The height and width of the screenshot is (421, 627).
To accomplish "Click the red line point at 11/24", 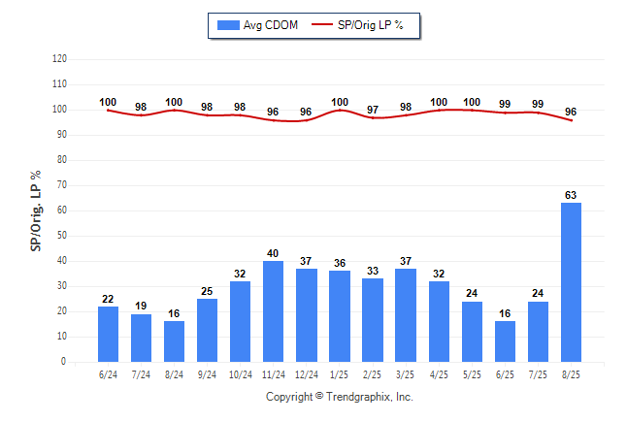I will point(273,120).
